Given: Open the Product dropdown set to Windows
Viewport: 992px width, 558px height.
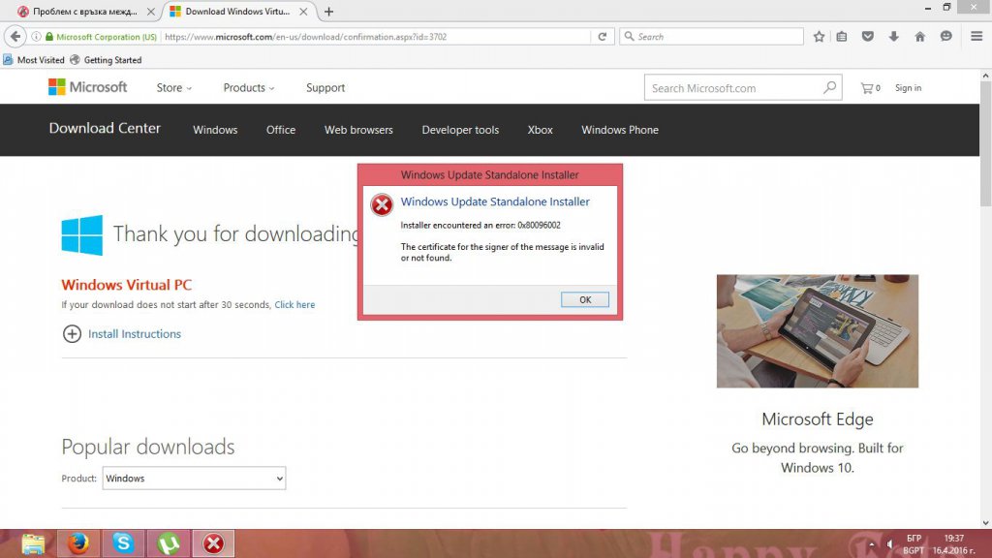Looking at the screenshot, I should point(194,479).
